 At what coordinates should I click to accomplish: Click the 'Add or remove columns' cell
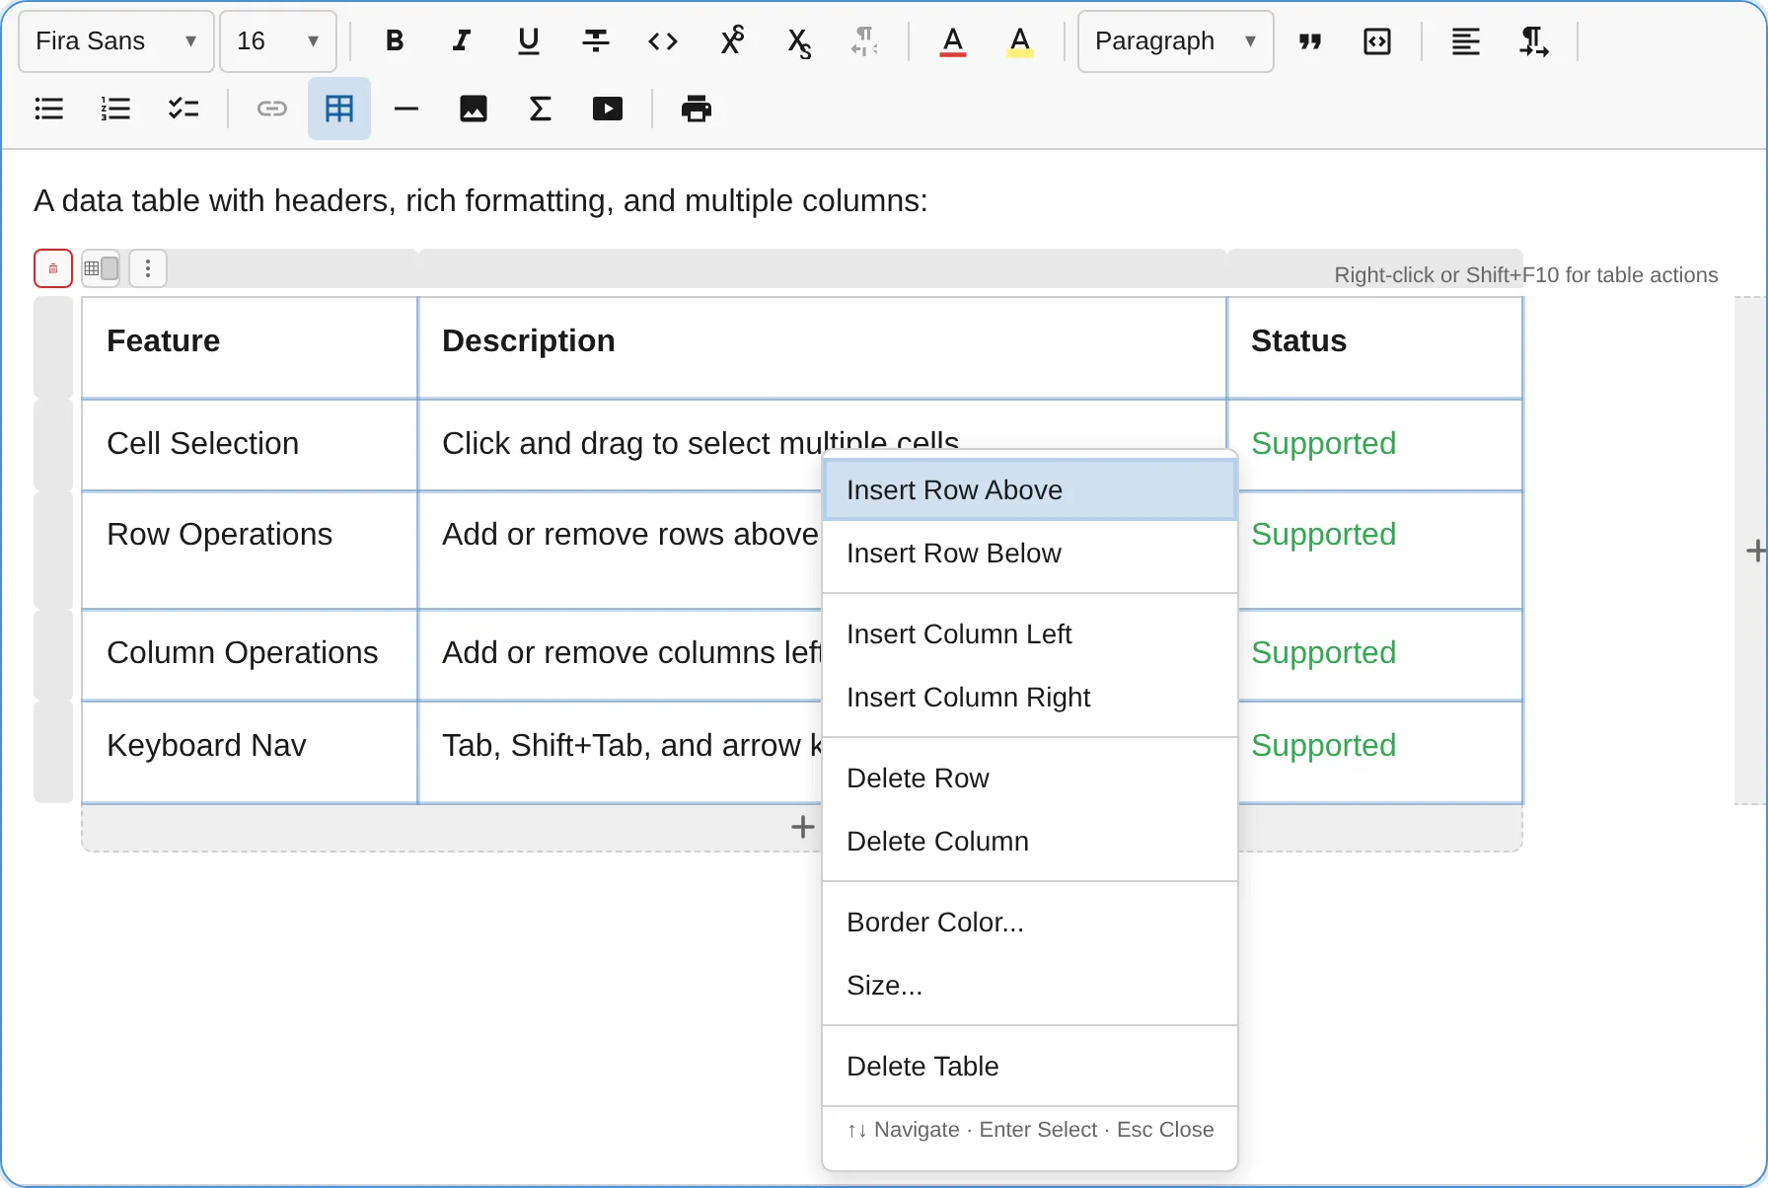click(x=620, y=656)
